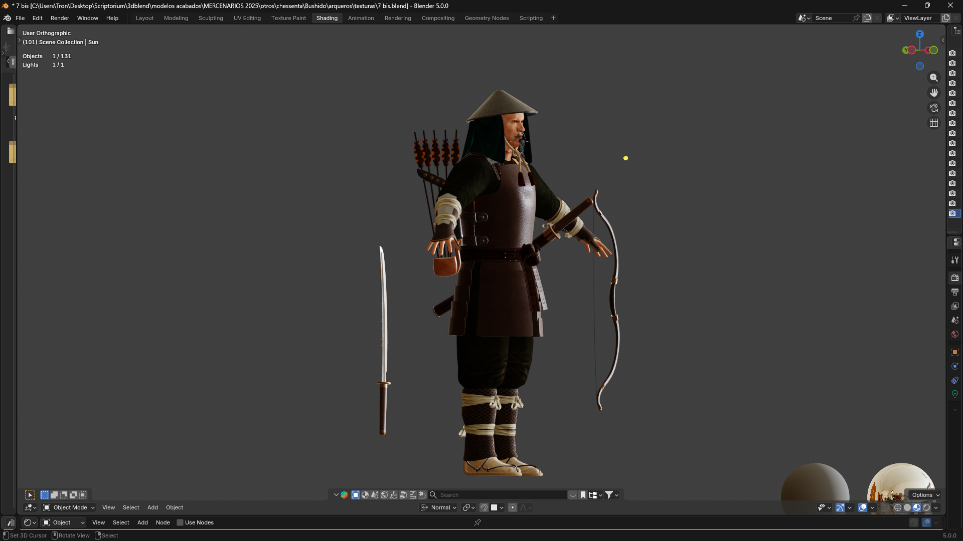
Task: Expand the viewport Options dropdown
Action: tap(925, 495)
